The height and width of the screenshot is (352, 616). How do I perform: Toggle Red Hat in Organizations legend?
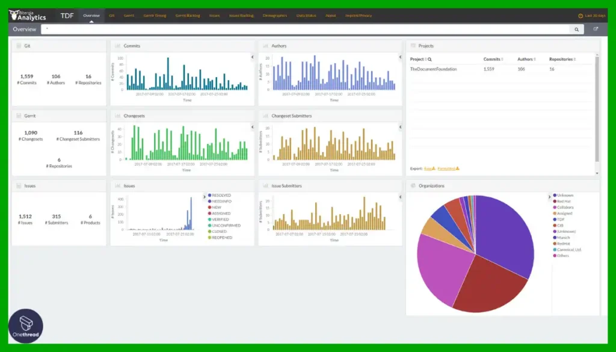click(x=562, y=201)
